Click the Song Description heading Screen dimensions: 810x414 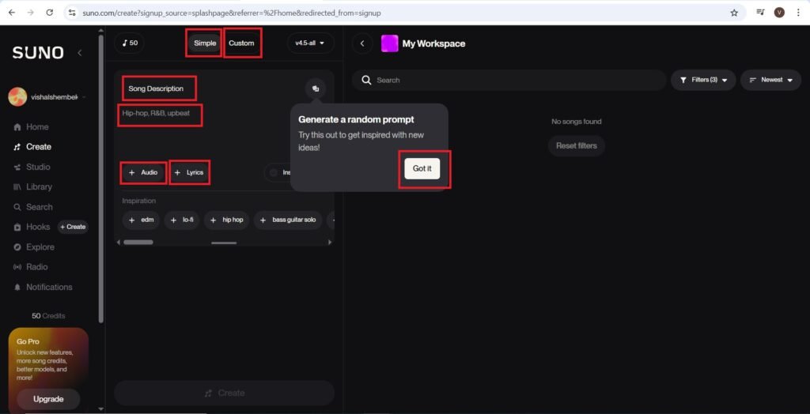[156, 88]
